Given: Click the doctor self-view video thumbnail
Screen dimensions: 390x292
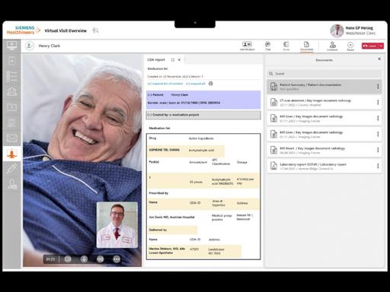Looking at the screenshot, I should [x=117, y=225].
